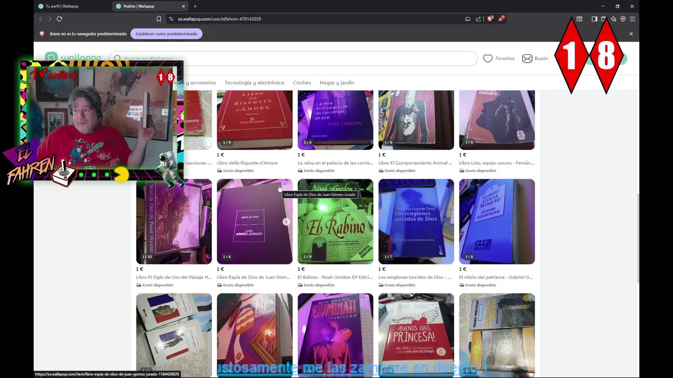Open Illuminati Dan Brown book thumbnail
The width and height of the screenshot is (673, 378).
335,334
